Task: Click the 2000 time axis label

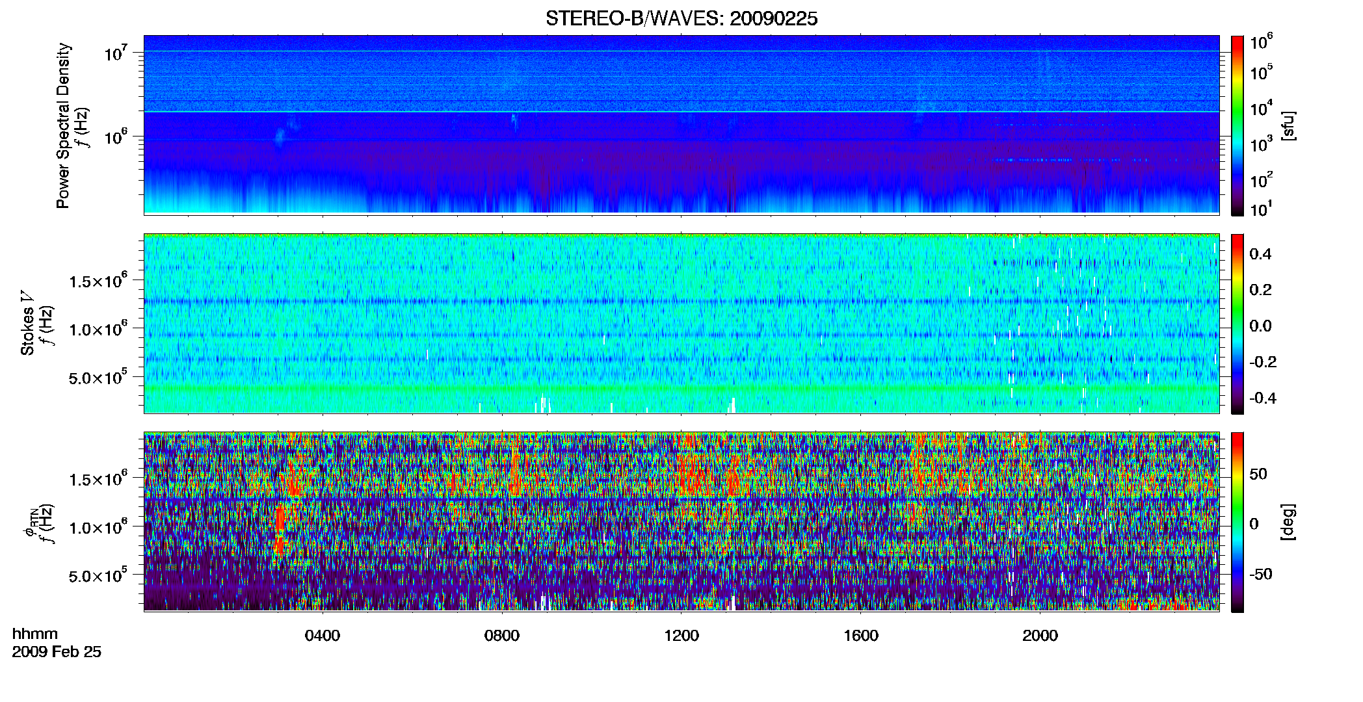Action: (1040, 636)
